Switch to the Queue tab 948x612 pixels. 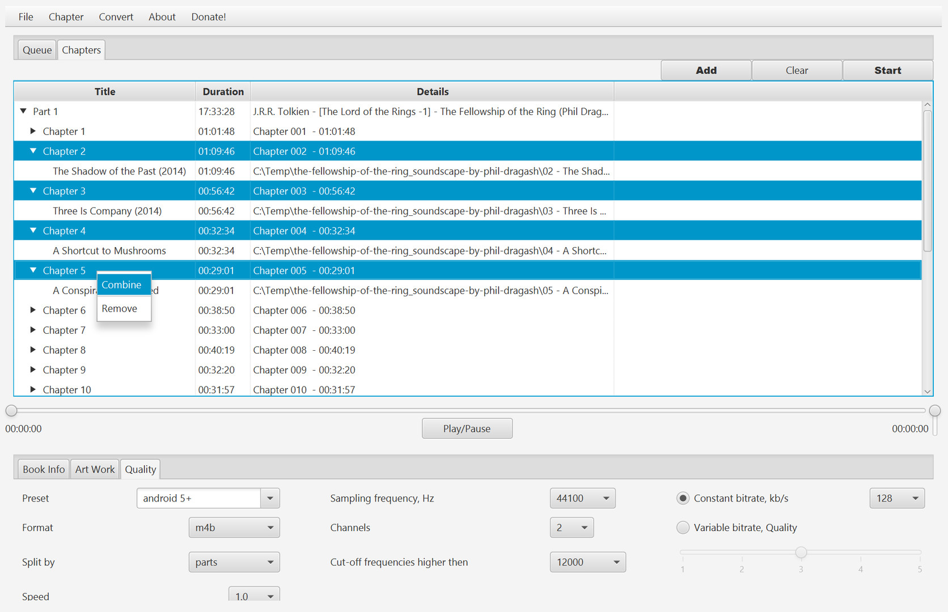click(37, 50)
